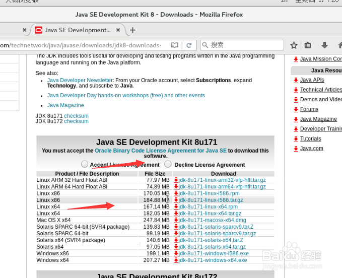The image size is (342, 278).
Task: Open a new tab with plus icon
Action: pyautogui.click(x=132, y=30)
